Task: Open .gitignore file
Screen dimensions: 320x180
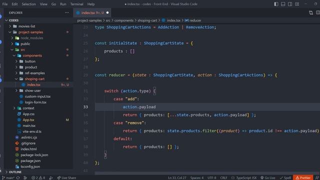Action: click(x=38, y=143)
